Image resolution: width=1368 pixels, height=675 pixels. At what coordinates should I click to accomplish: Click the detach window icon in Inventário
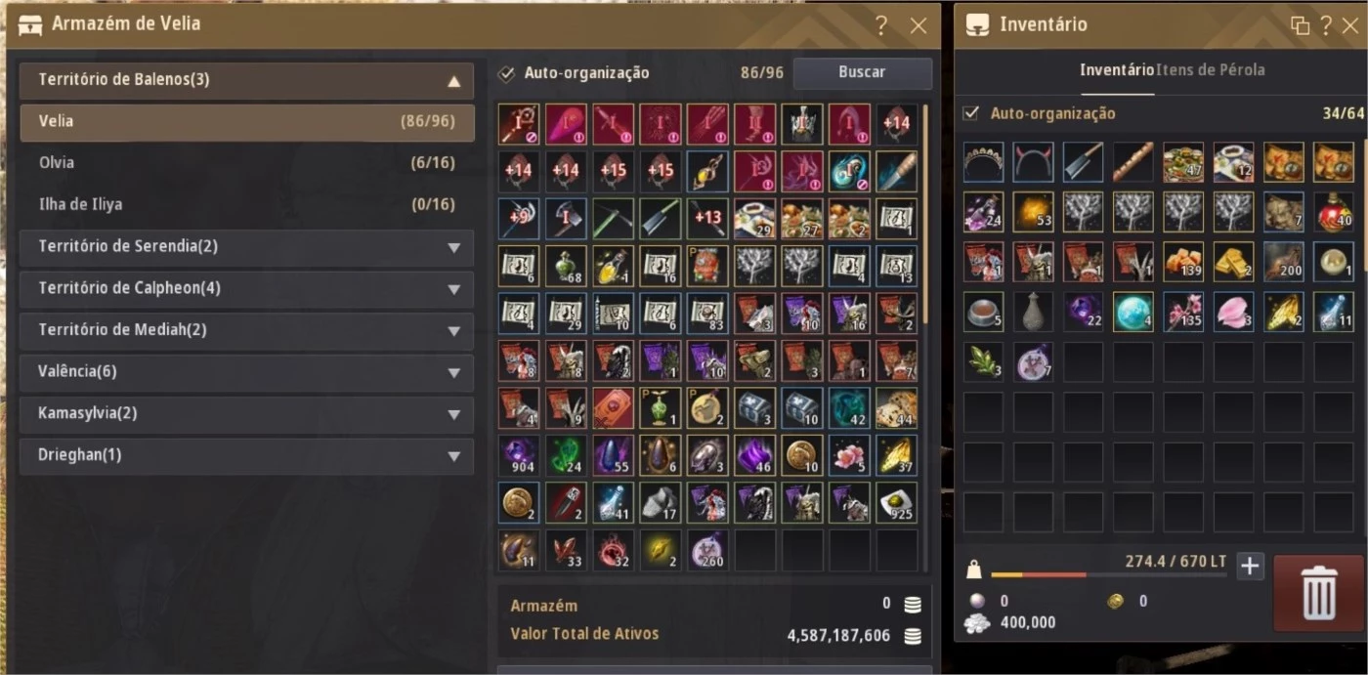coord(1300,25)
